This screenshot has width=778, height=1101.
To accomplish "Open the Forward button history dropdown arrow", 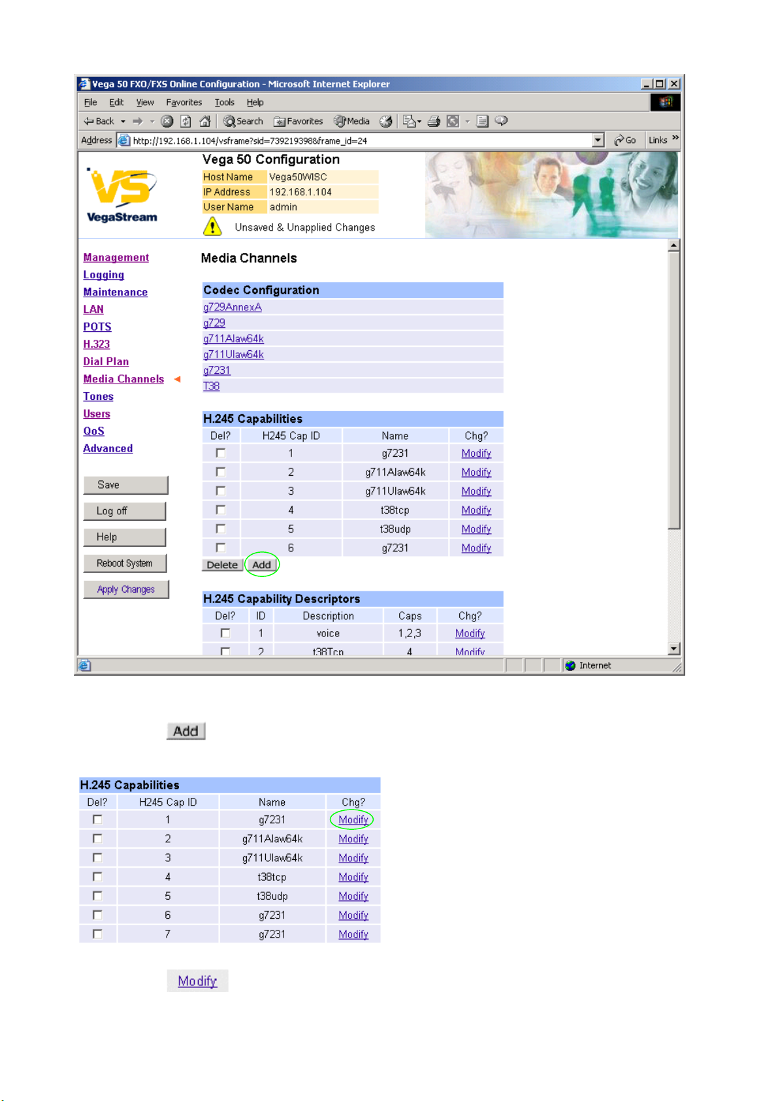I will click(152, 122).
